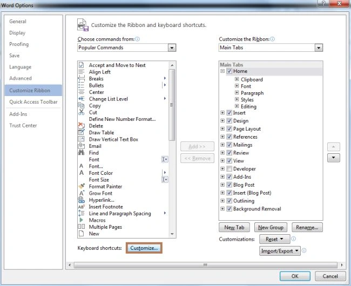Open the Reset customizations dropdown
The image size is (351, 286).
click(x=275, y=239)
